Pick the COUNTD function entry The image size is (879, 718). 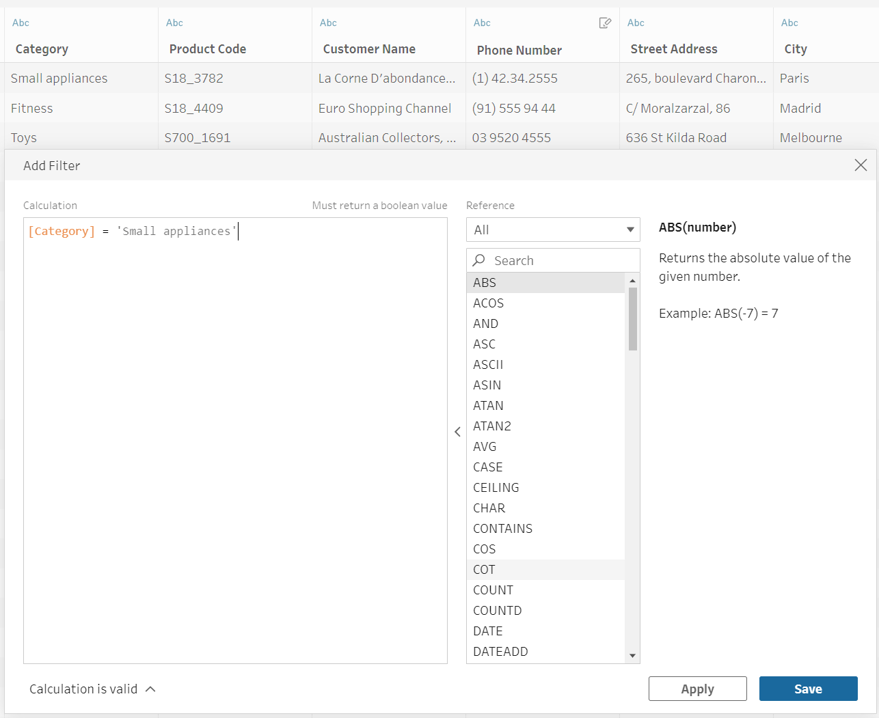pyautogui.click(x=497, y=611)
